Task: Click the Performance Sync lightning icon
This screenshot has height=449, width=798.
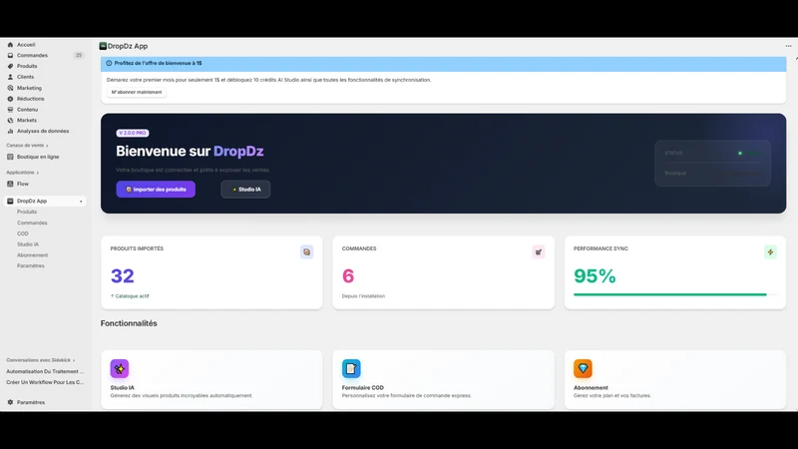Action: [770, 252]
